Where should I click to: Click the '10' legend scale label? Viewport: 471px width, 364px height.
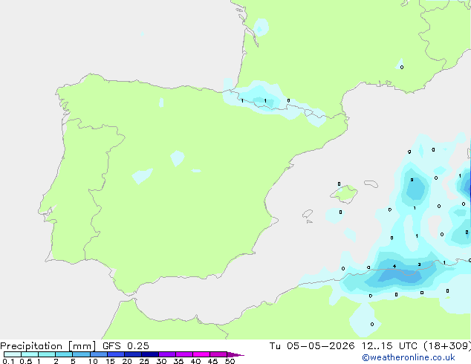pyautogui.click(x=93, y=361)
